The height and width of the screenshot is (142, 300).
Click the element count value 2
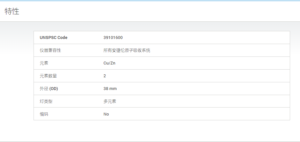click(105, 76)
